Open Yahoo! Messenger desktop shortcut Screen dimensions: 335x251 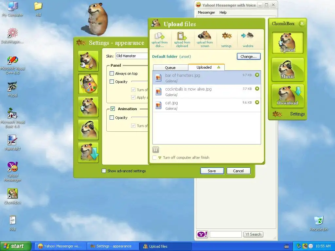coord(13,172)
